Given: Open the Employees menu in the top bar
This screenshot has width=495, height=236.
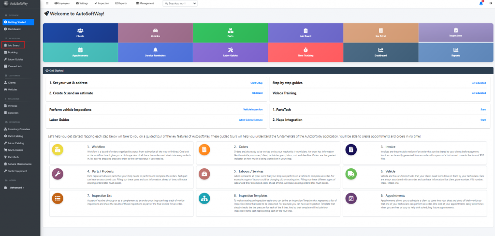Looking at the screenshot, I should click(62, 3).
